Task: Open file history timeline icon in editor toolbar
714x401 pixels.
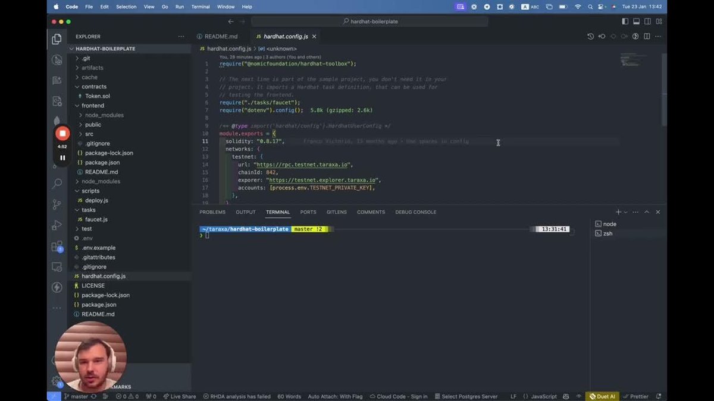Action: tap(590, 36)
